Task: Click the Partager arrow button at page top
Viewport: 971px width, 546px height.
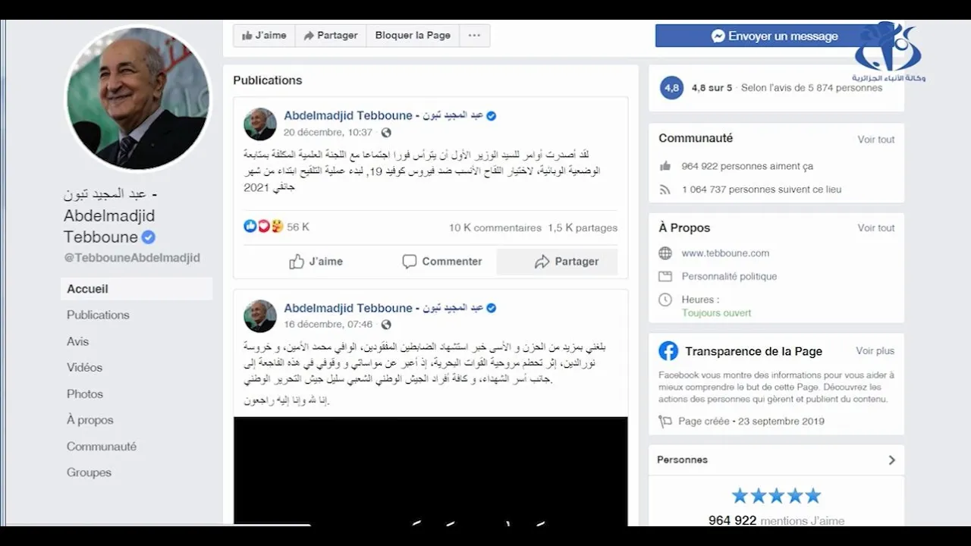Action: [330, 36]
